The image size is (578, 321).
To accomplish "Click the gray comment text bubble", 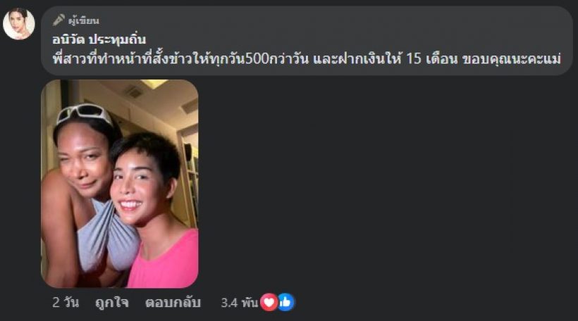I will 307,41.
